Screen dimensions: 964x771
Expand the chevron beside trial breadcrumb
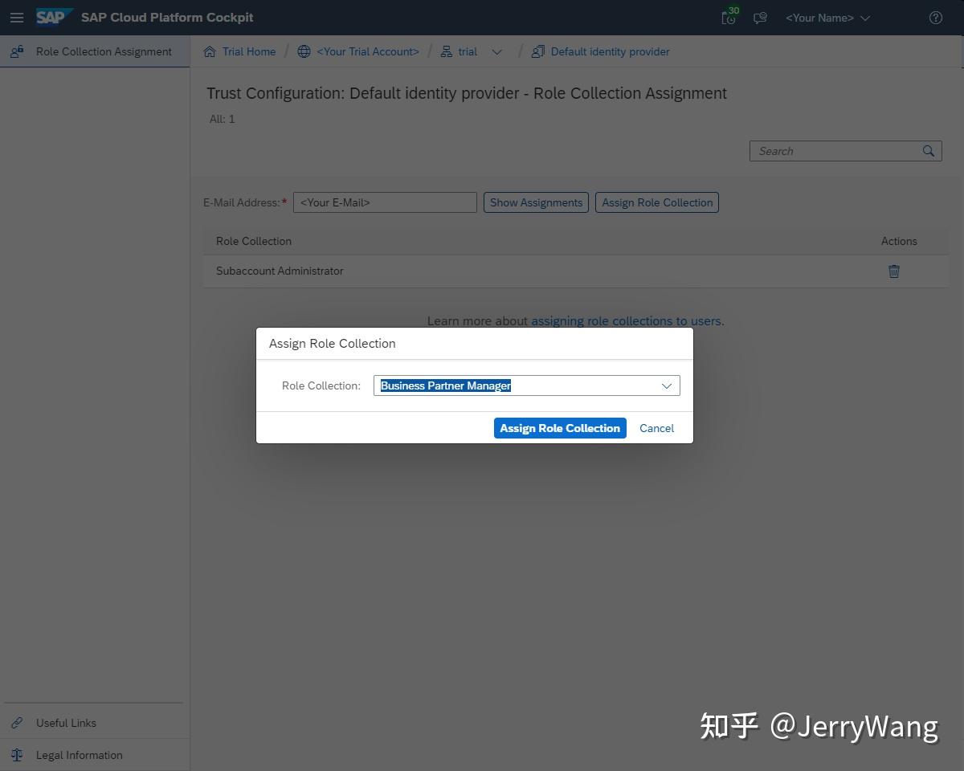click(x=497, y=51)
